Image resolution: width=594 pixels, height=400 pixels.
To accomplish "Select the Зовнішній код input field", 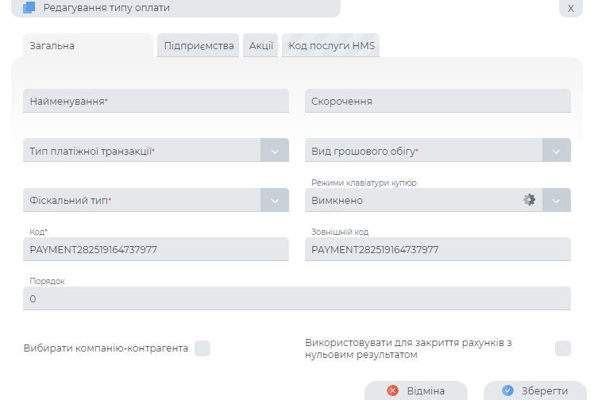I will click(438, 250).
